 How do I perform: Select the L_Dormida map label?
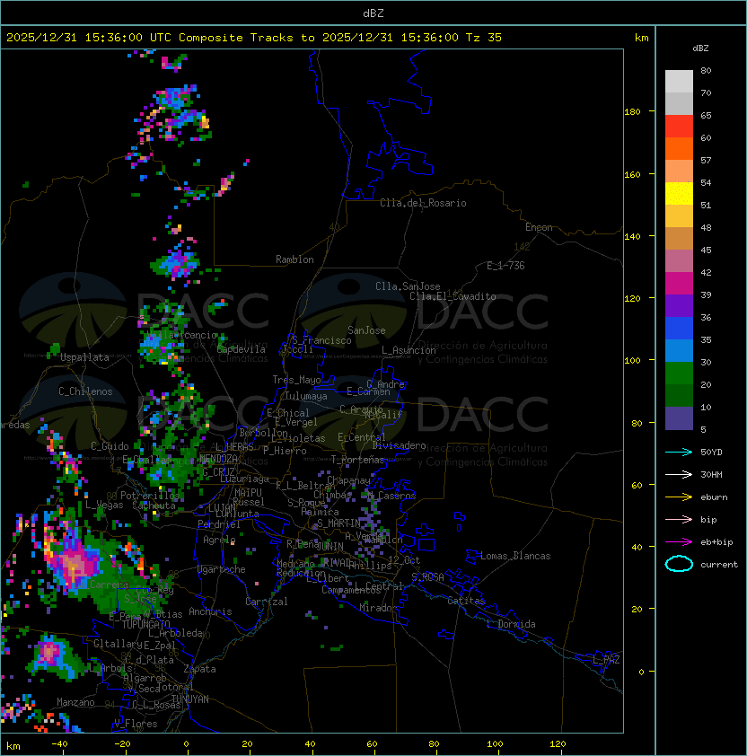[x=511, y=624]
